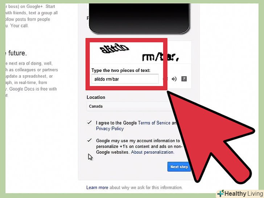264x198 pixels.
Task: Play the audio captcha speaker icon
Action: point(174,79)
